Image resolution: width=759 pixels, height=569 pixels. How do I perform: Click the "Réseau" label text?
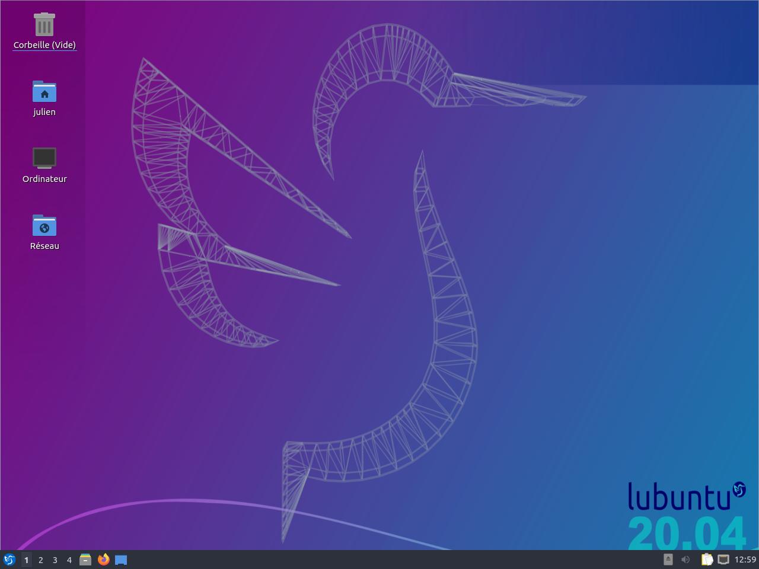click(x=44, y=246)
